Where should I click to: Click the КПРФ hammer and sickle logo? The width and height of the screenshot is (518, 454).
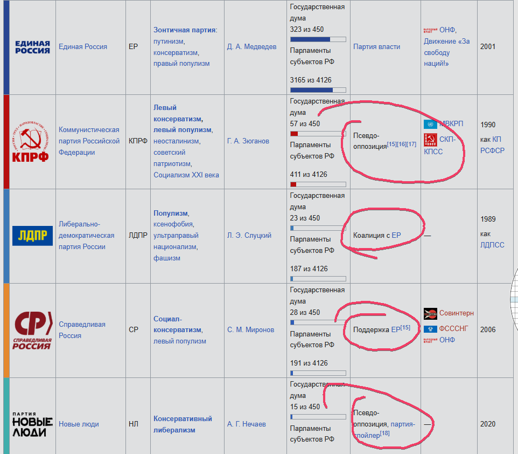point(30,142)
